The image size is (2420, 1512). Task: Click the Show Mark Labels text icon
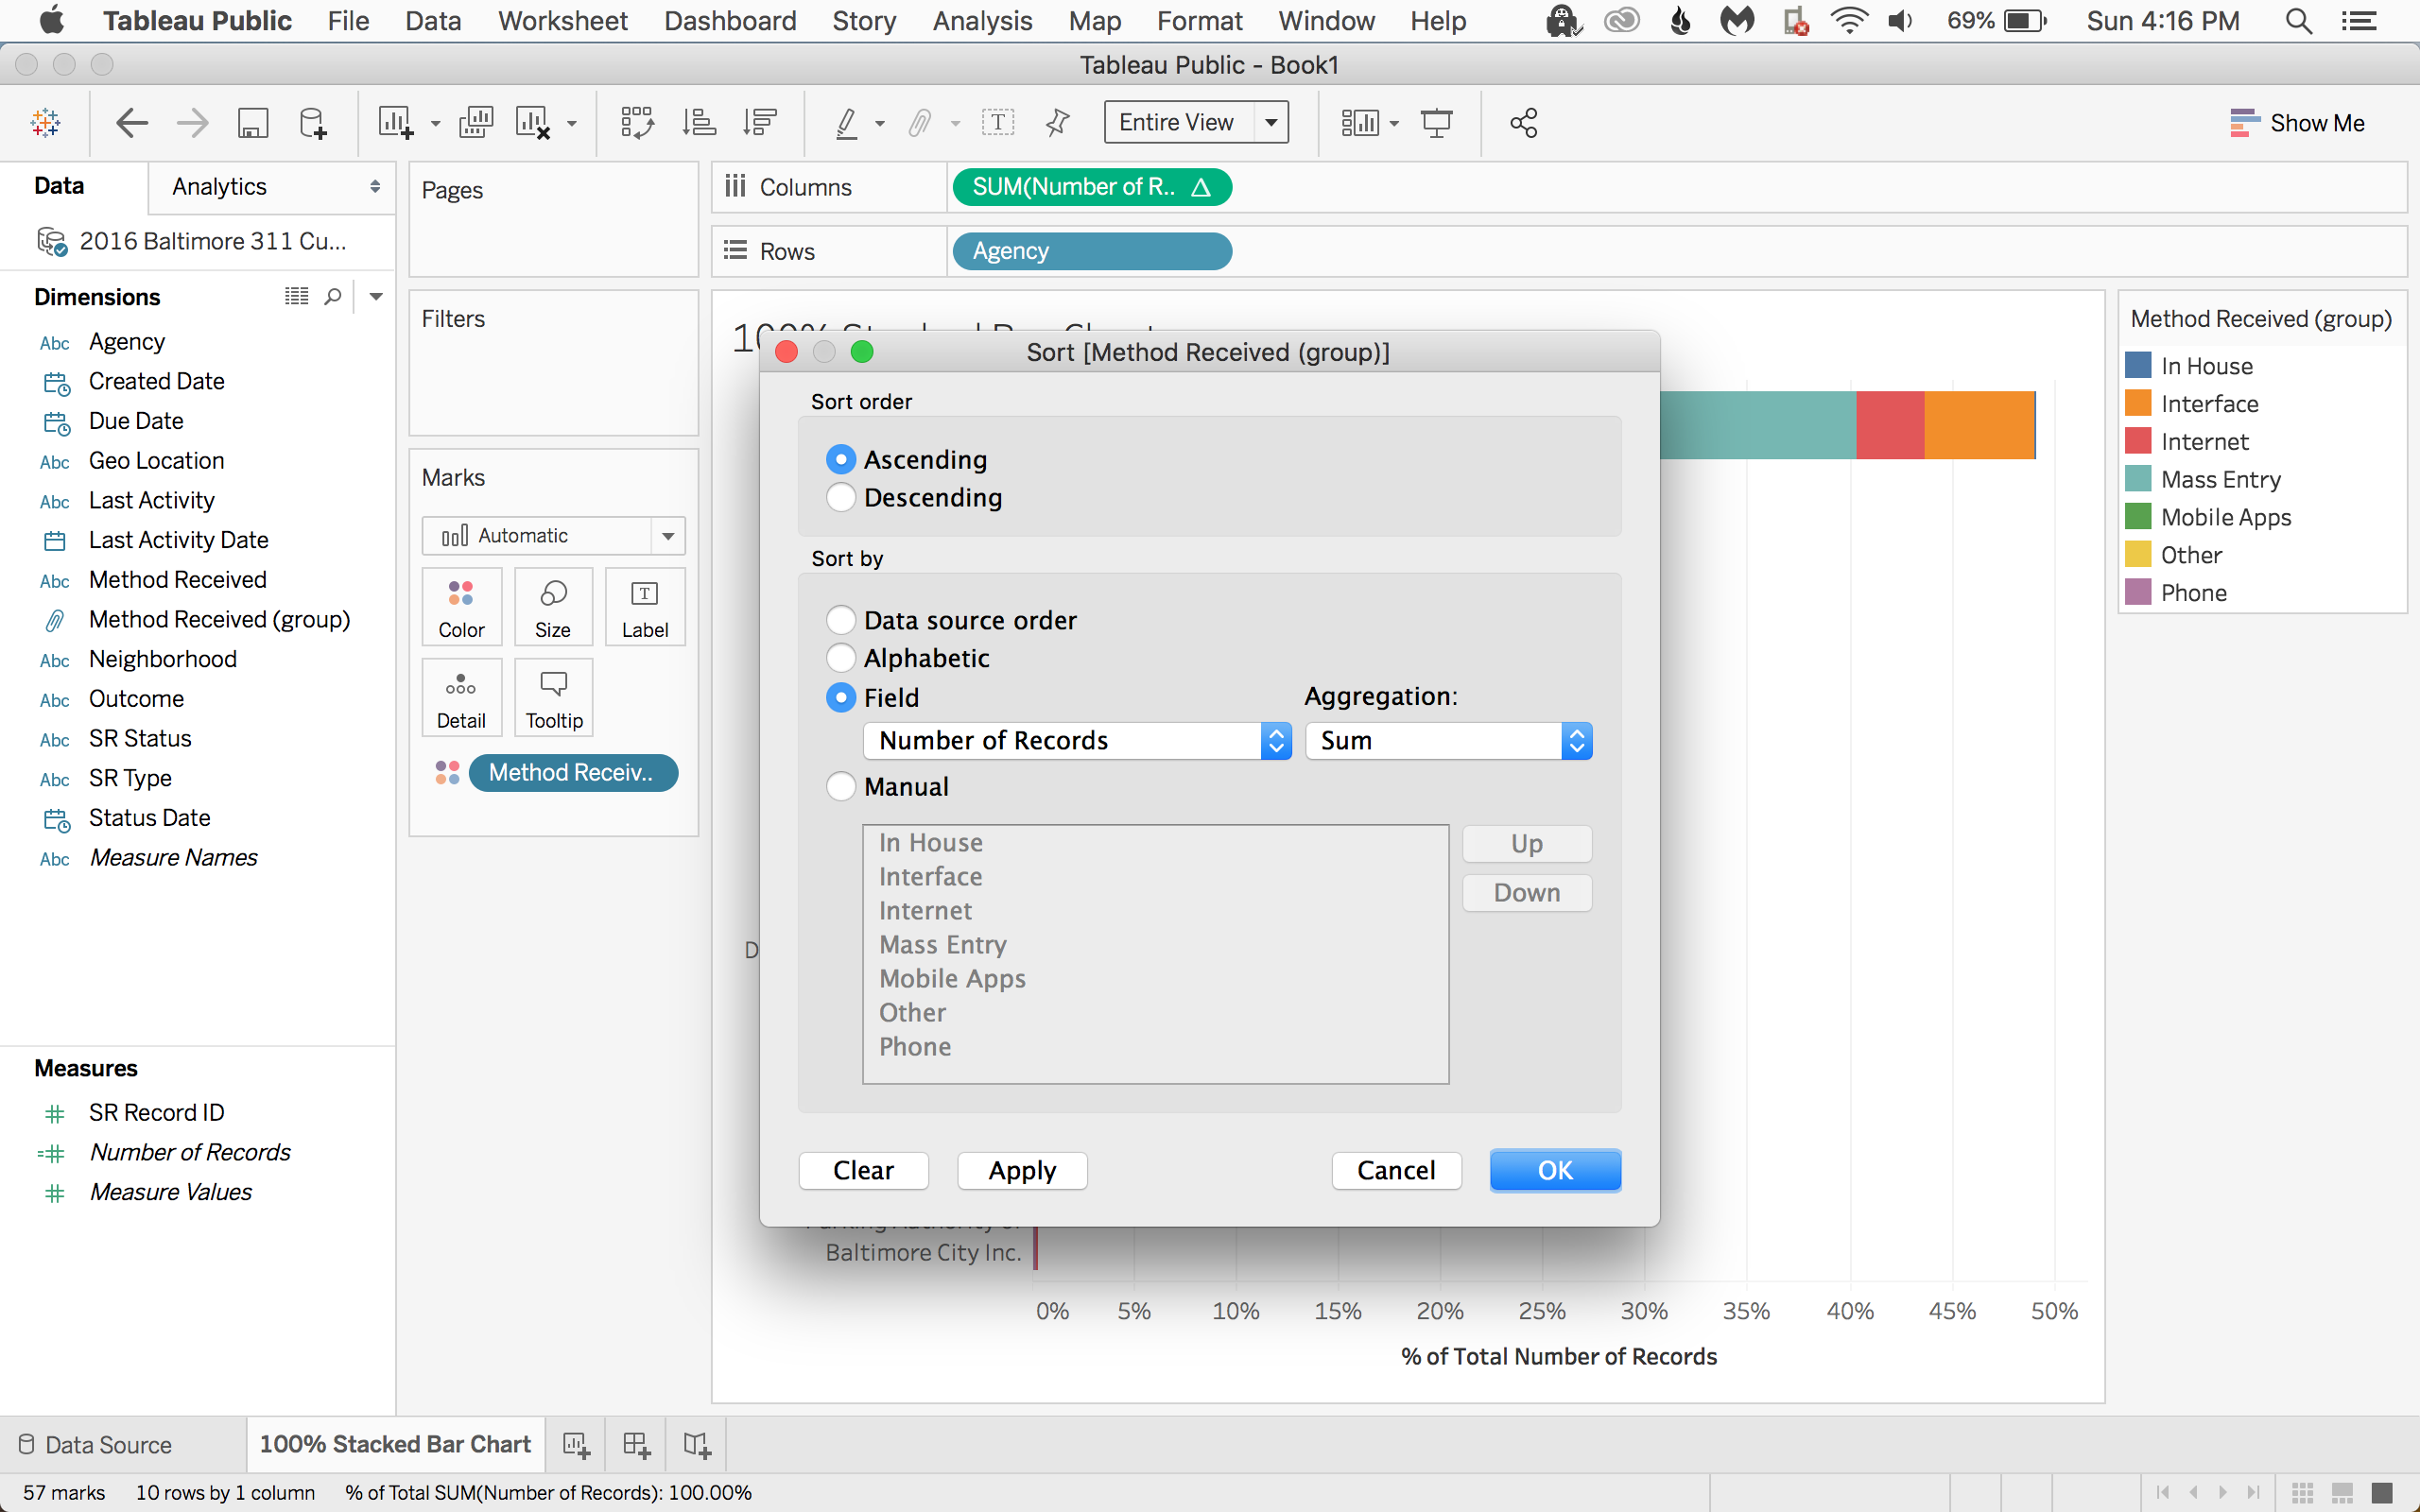pos(998,123)
